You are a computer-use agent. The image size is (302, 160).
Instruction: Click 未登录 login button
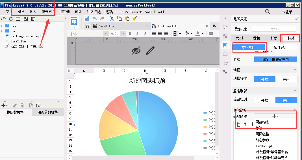click(x=287, y=12)
